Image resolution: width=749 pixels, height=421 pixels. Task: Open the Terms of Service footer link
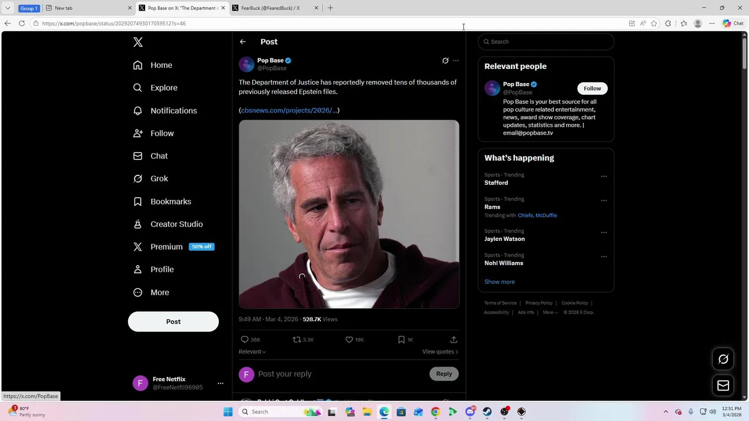coord(500,303)
